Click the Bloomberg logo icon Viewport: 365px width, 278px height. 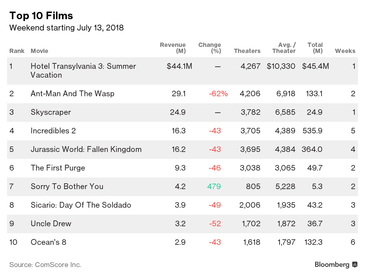click(355, 265)
